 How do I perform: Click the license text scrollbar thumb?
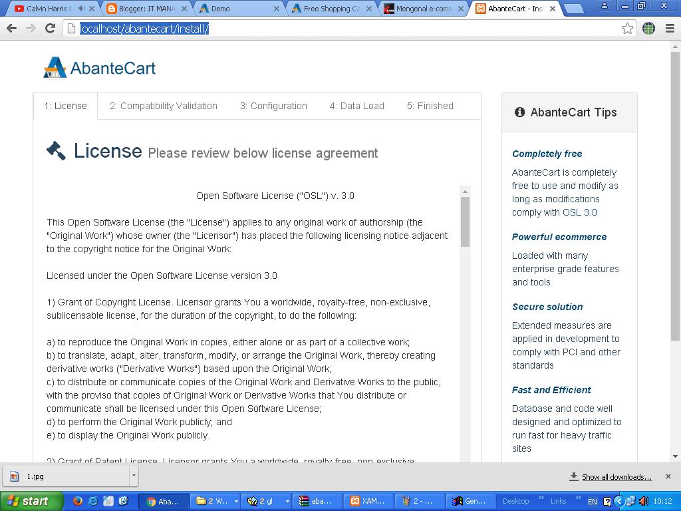coord(465,222)
